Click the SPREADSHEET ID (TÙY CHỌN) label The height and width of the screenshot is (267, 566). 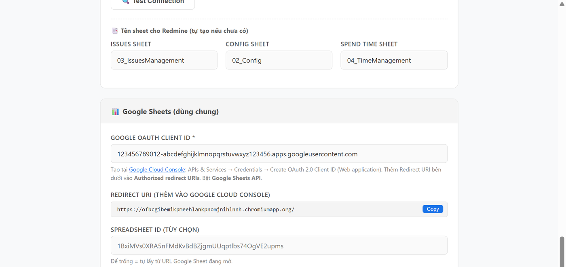[155, 230]
